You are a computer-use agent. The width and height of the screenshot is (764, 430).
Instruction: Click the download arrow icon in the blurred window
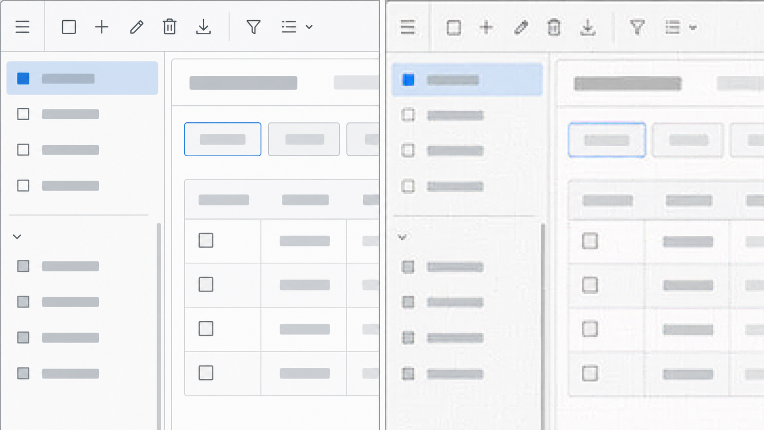[588, 27]
